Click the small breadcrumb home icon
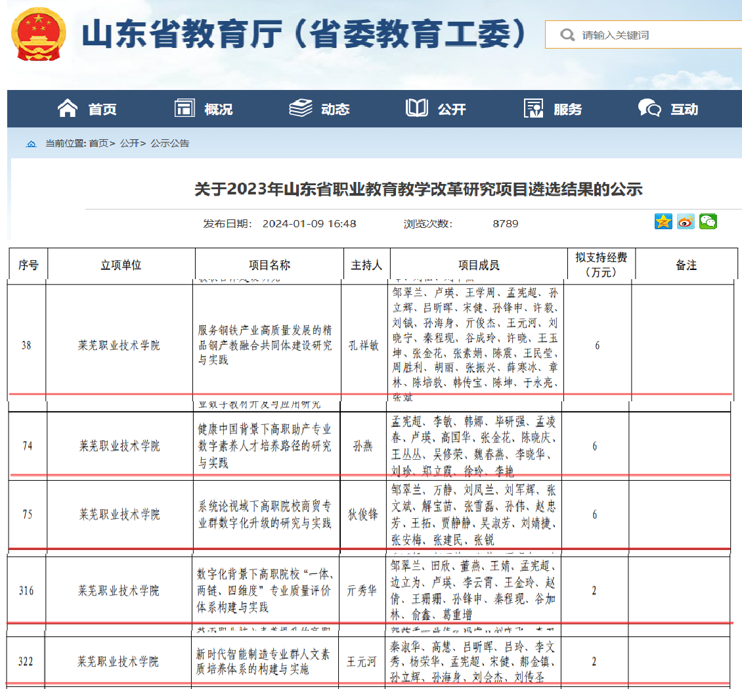The width and height of the screenshot is (742, 689). [x=31, y=143]
